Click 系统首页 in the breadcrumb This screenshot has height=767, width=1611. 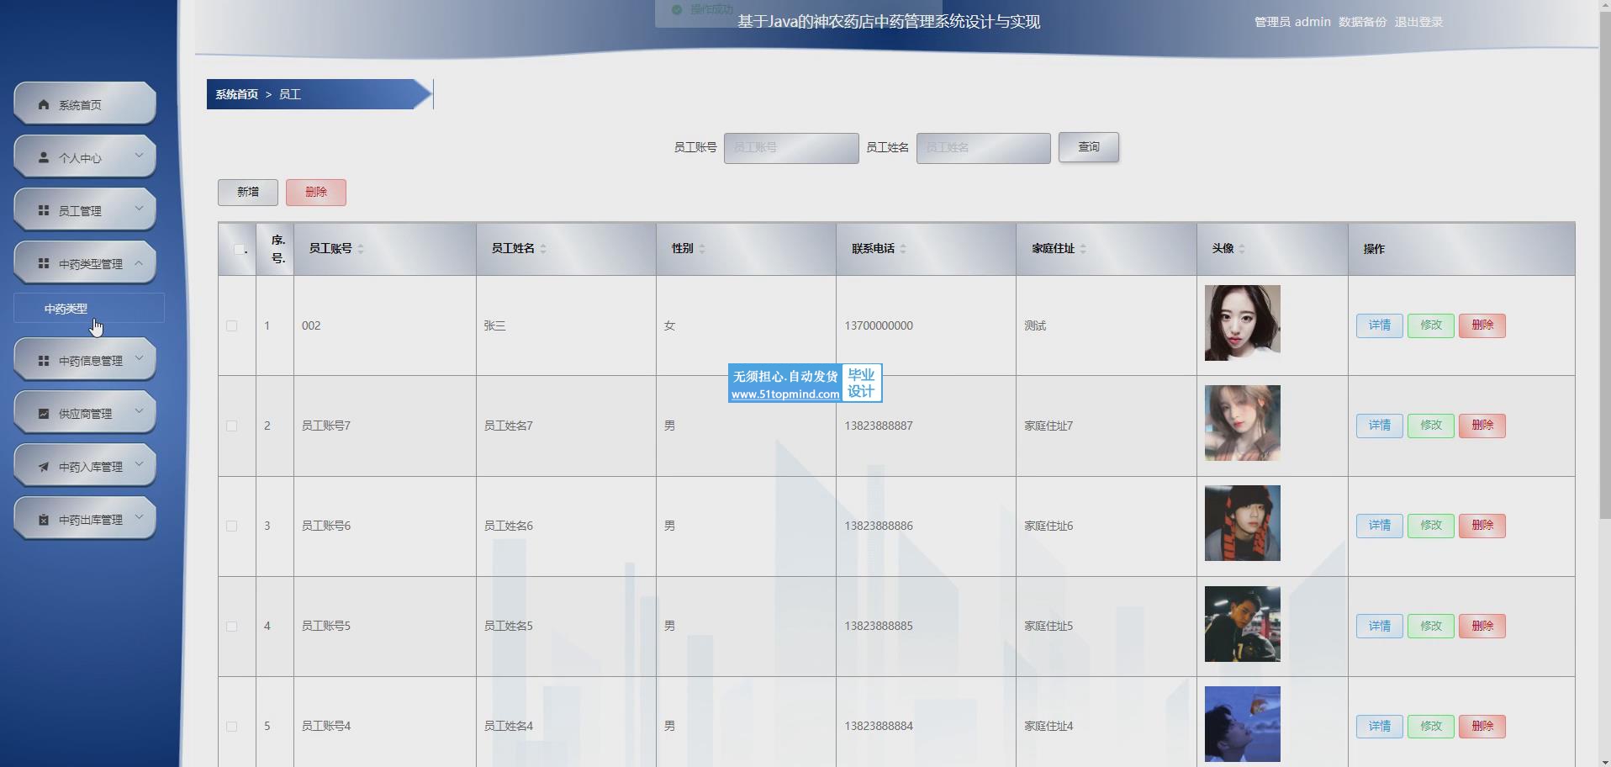[237, 94]
